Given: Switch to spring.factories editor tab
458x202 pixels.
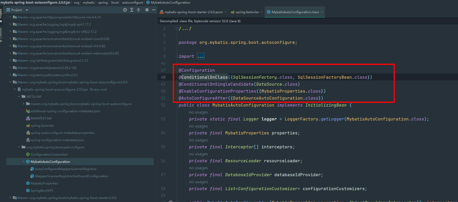Looking at the screenshot, I should click(x=247, y=12).
